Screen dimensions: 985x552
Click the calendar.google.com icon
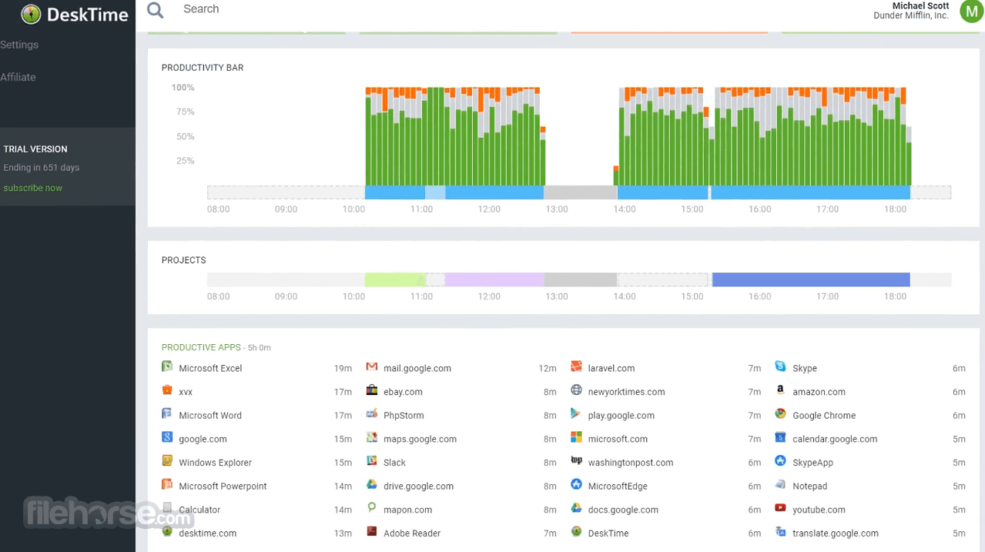coord(780,437)
